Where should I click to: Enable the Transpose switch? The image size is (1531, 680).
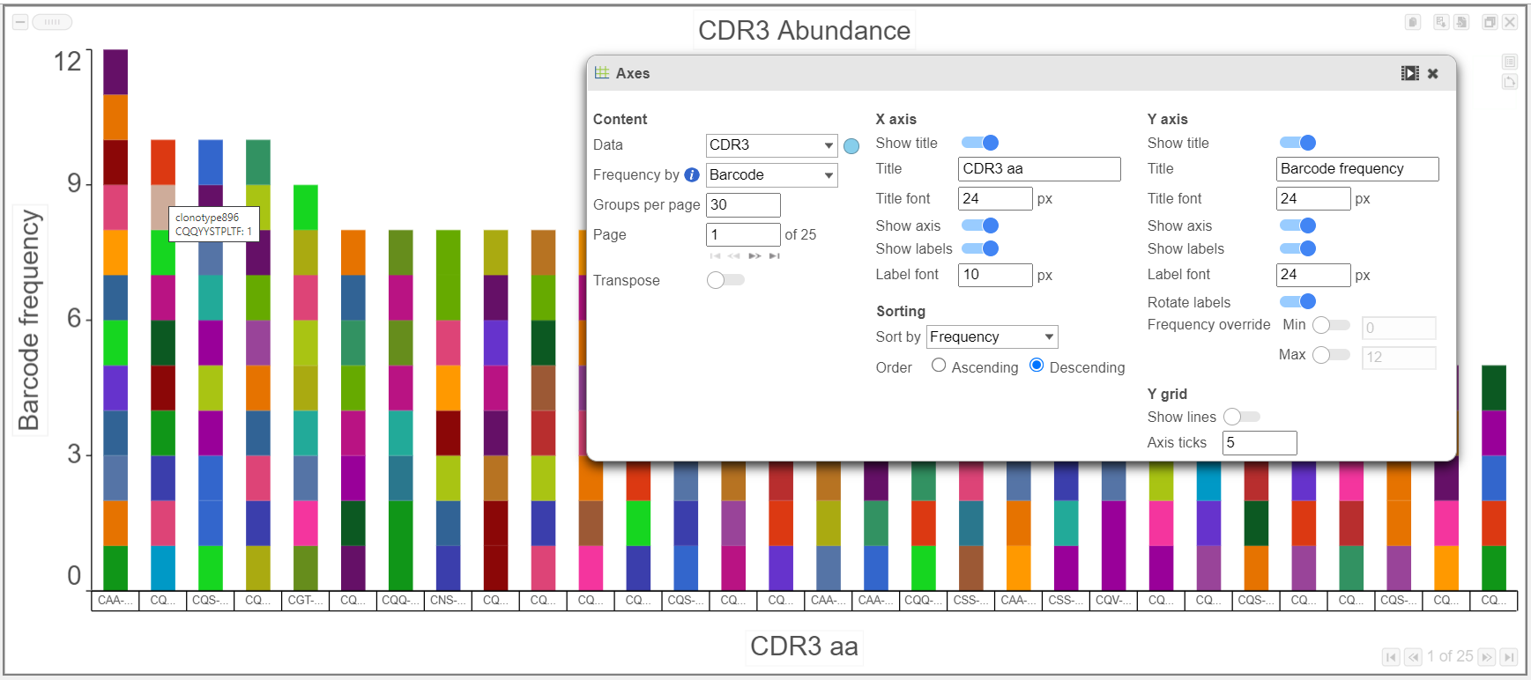[725, 280]
